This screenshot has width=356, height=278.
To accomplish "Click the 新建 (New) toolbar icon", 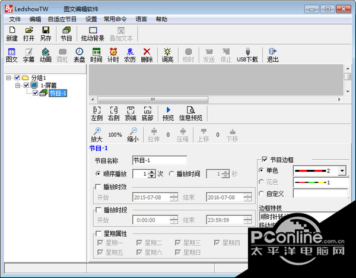I will (11, 33).
